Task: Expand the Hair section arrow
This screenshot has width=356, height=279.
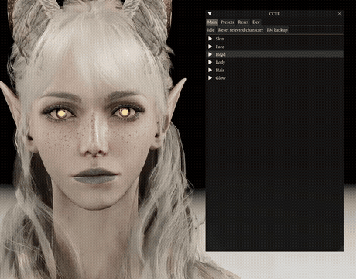Action: 211,70
